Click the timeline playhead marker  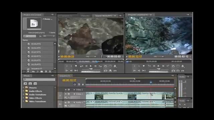(x=151, y=82)
